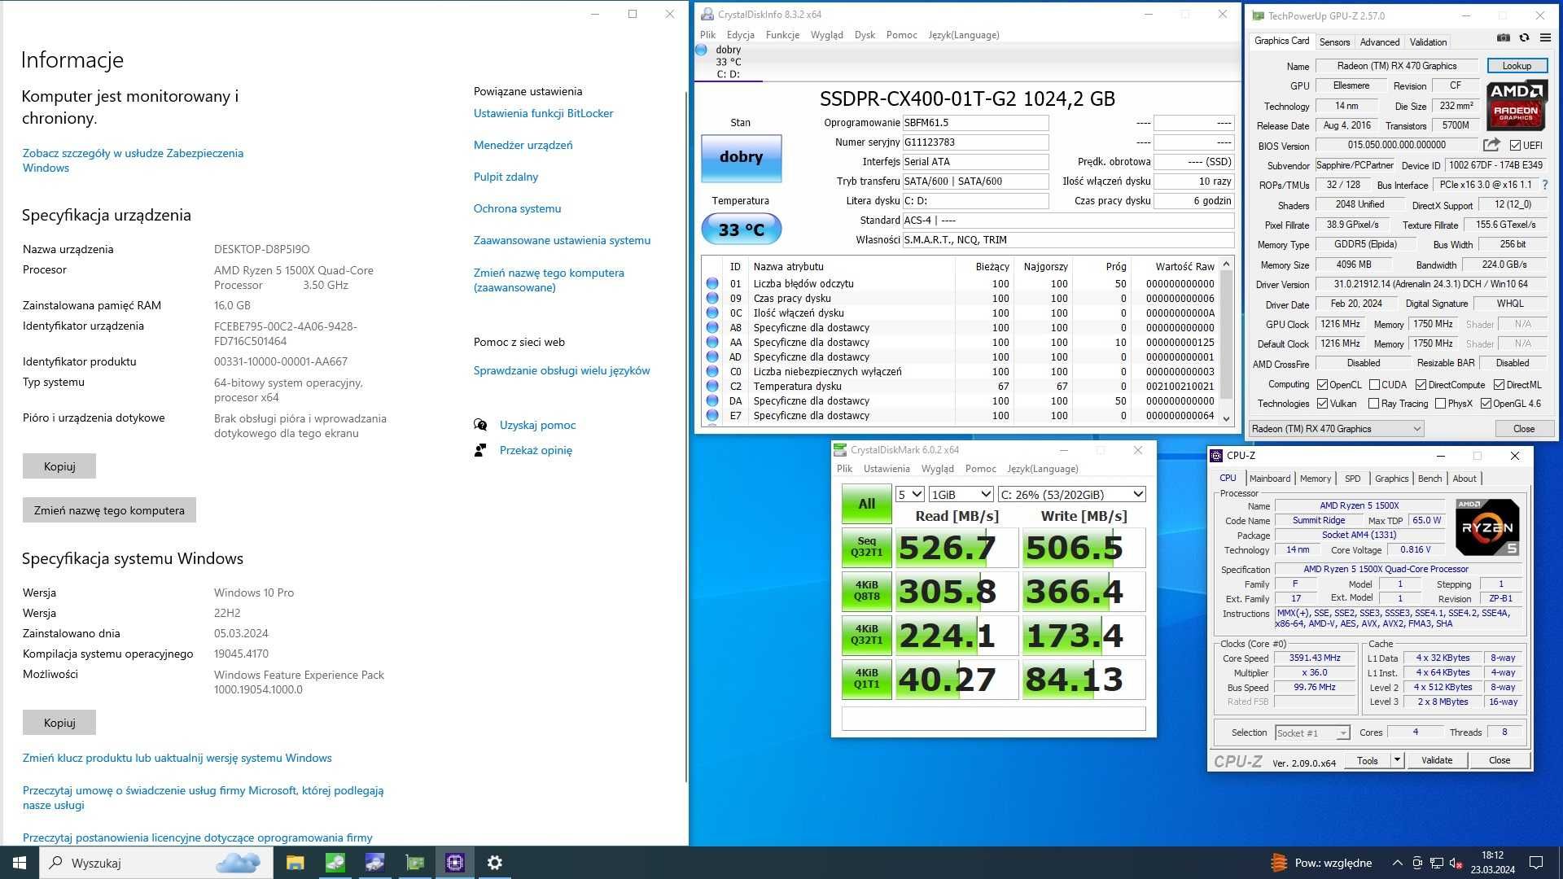This screenshot has width=1563, height=879.
Task: Switch to the Memory tab in CPU-Z
Action: pyautogui.click(x=1316, y=479)
